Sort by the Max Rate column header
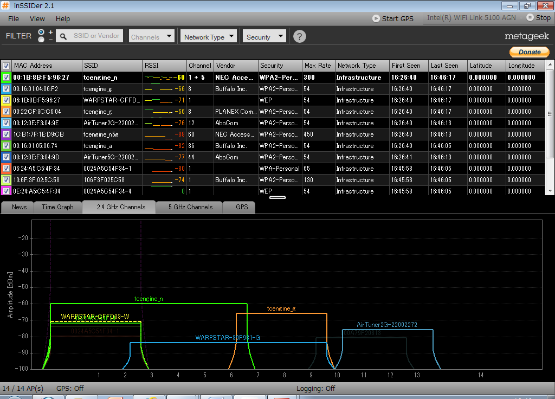Image resolution: width=555 pixels, height=399 pixels. point(318,66)
